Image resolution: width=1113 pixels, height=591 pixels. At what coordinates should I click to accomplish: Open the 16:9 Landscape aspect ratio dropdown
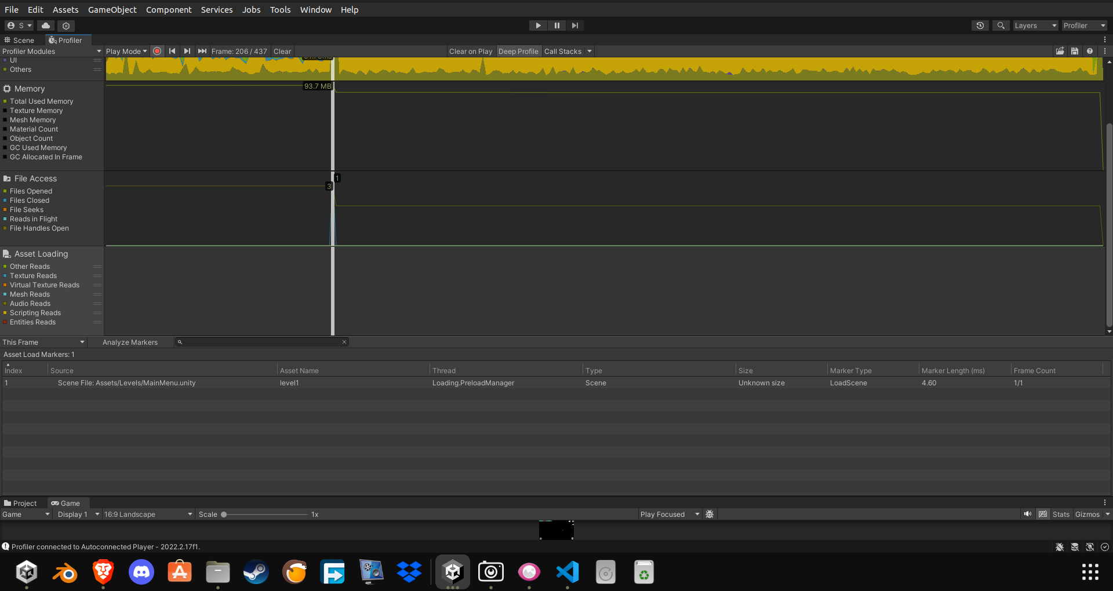pos(148,514)
